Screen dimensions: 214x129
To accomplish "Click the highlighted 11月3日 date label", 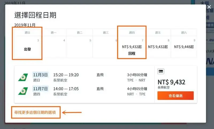I will coord(40,75).
